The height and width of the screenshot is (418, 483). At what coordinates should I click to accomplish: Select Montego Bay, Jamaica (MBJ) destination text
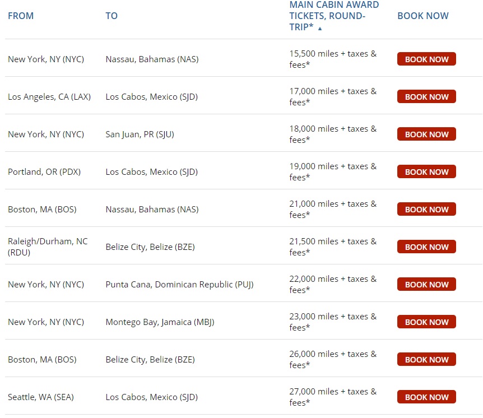pos(160,322)
